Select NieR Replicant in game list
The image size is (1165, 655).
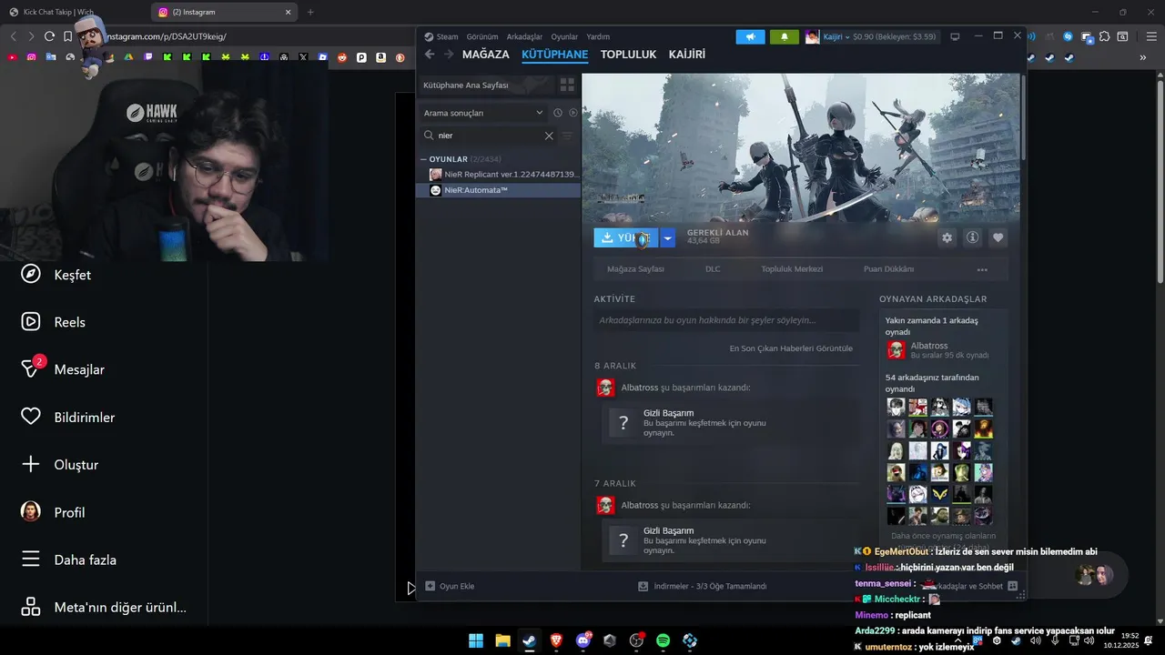click(503, 174)
